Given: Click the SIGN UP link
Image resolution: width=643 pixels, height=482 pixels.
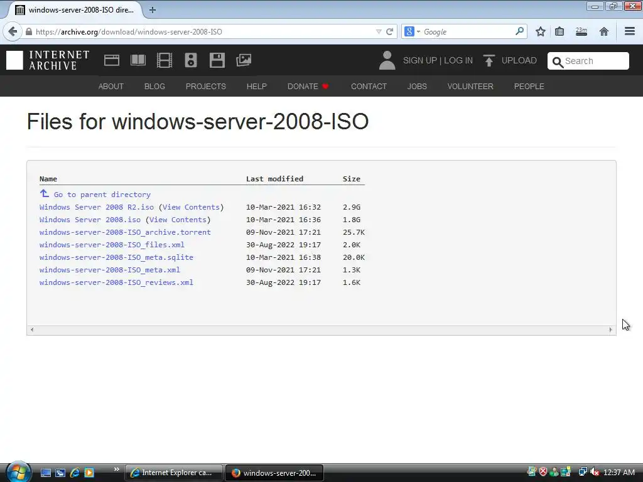Looking at the screenshot, I should click(420, 61).
